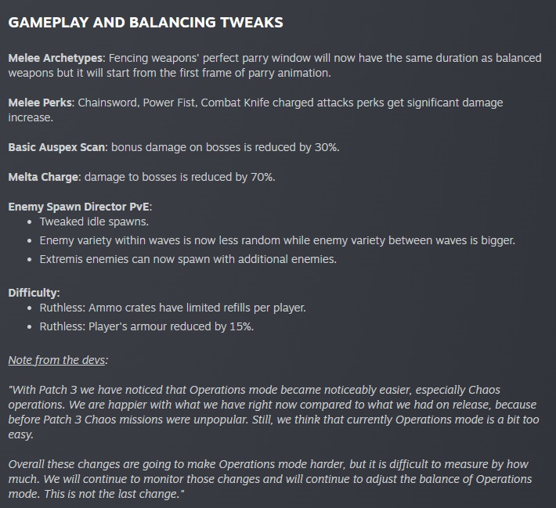The width and height of the screenshot is (556, 508).
Task: Click the dev quote starting 'With Patch 3'
Action: tap(273, 412)
